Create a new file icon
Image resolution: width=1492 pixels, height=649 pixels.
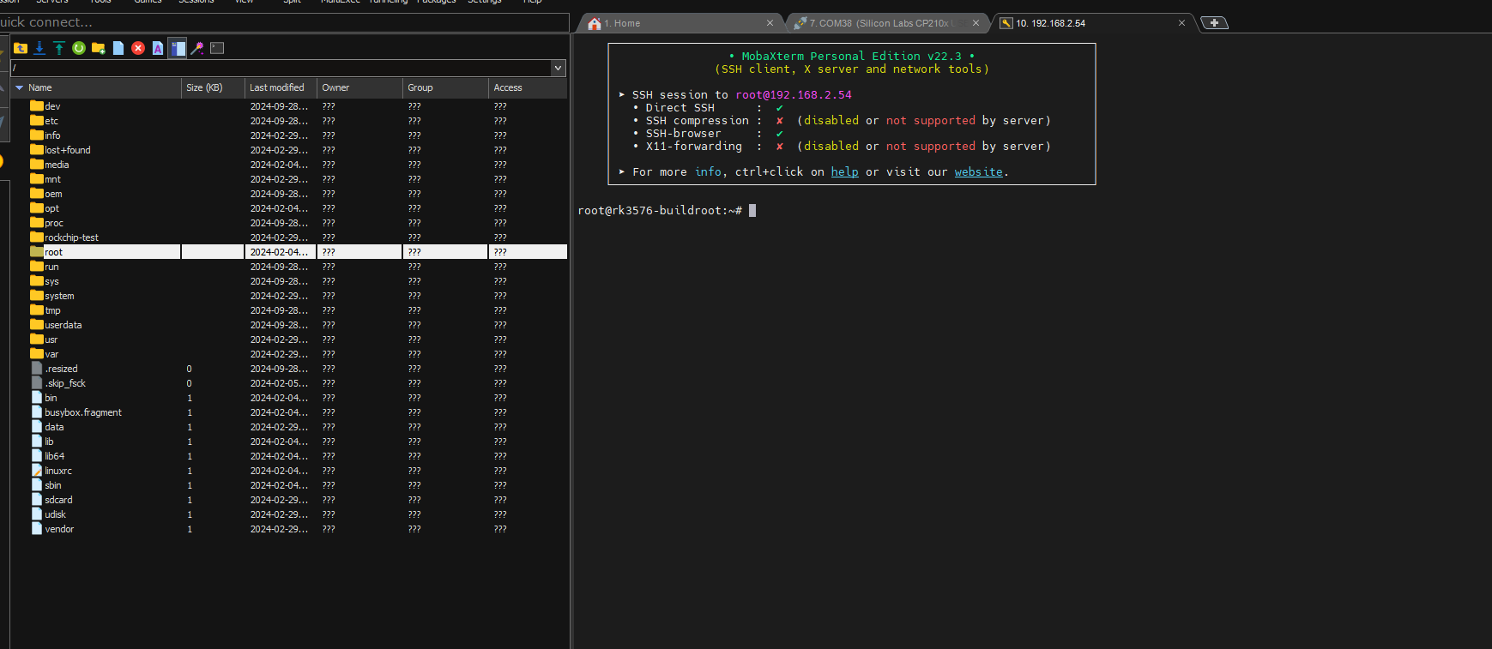pos(118,48)
